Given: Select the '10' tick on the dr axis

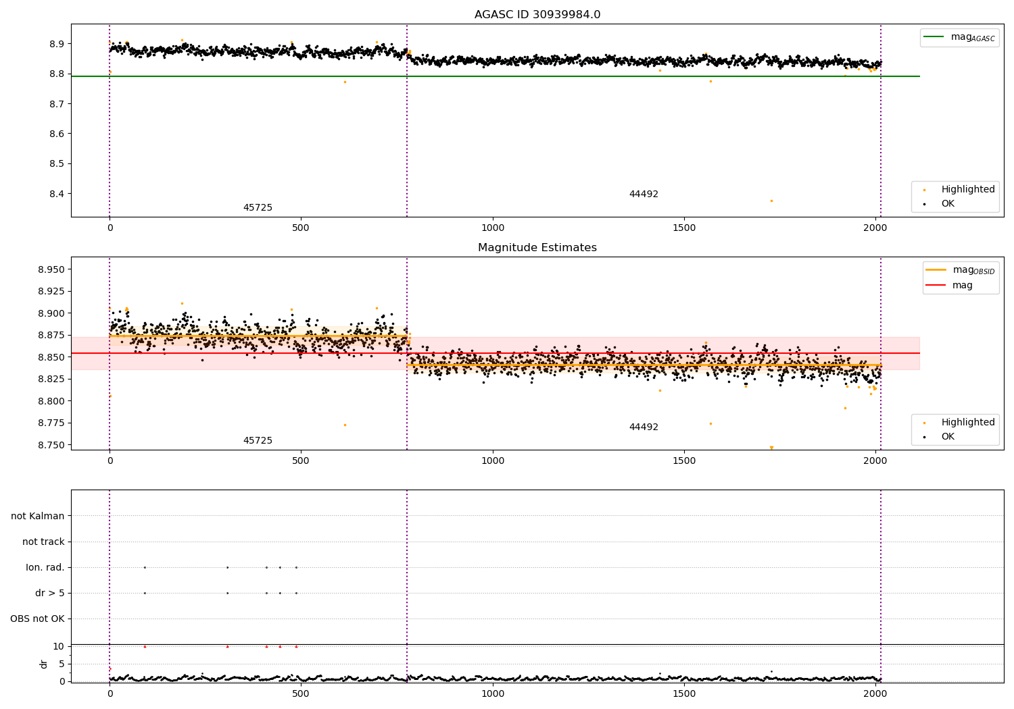Looking at the screenshot, I should 59,646.
